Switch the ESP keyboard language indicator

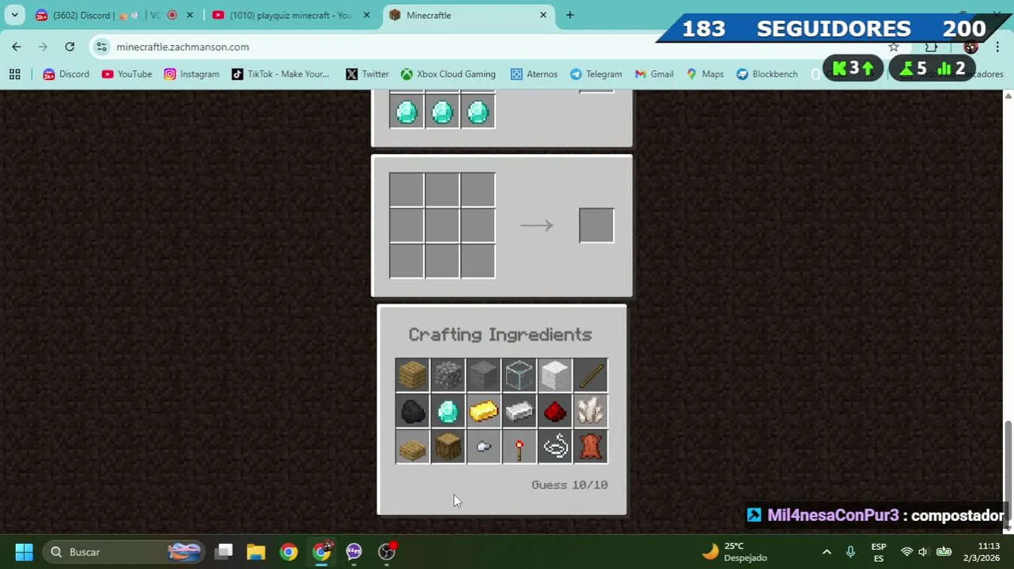point(879,552)
